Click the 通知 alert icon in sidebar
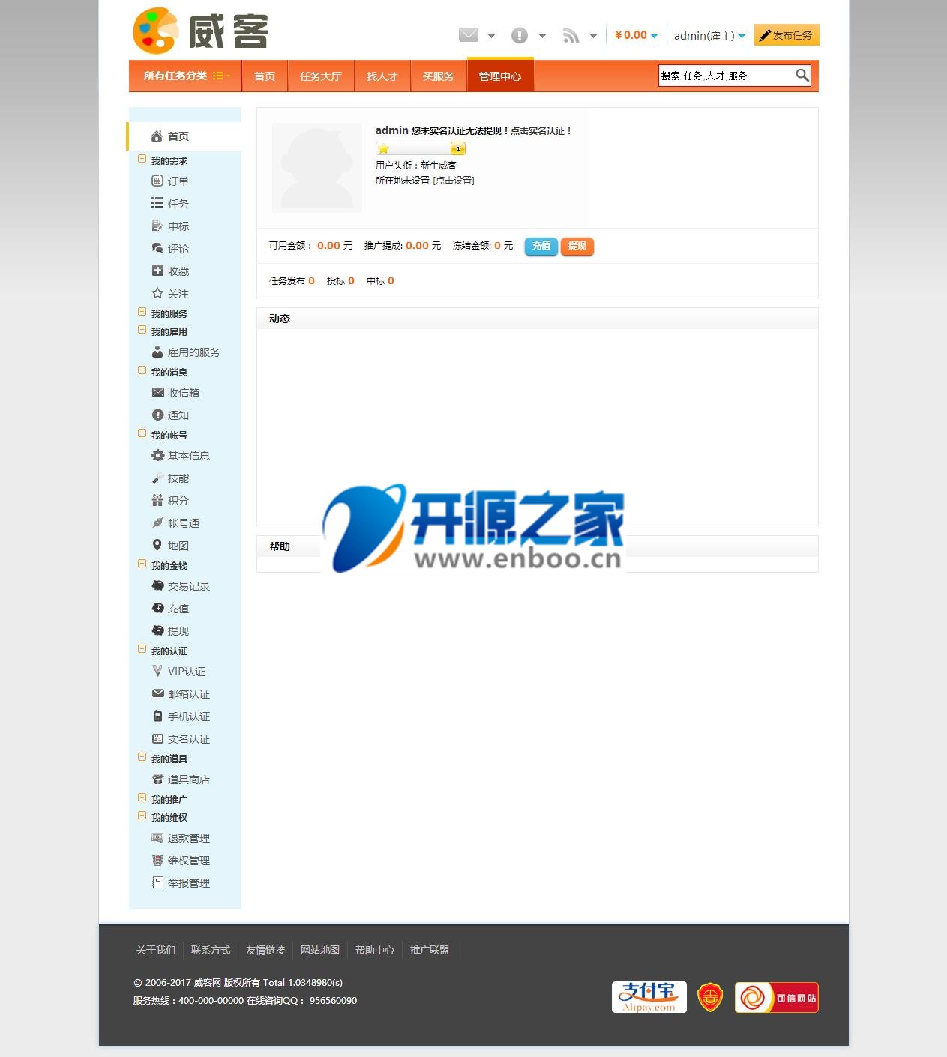Screen dimensions: 947x1057 [x=157, y=415]
